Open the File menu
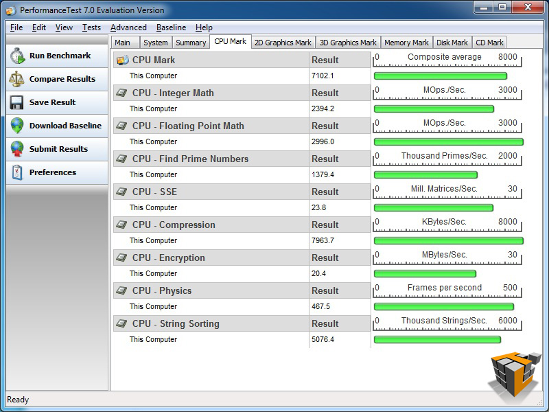549x412 pixels. [x=16, y=27]
